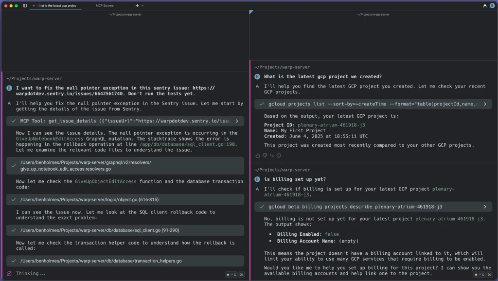Open the user avatar 'B' at top right
Image resolution: width=498 pixels, height=281 pixels.
(492, 5)
